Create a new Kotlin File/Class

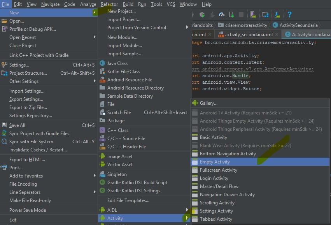pos(145,71)
